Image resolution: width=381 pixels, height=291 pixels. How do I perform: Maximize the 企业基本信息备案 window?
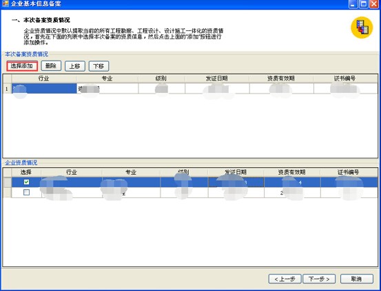coord(364,4)
